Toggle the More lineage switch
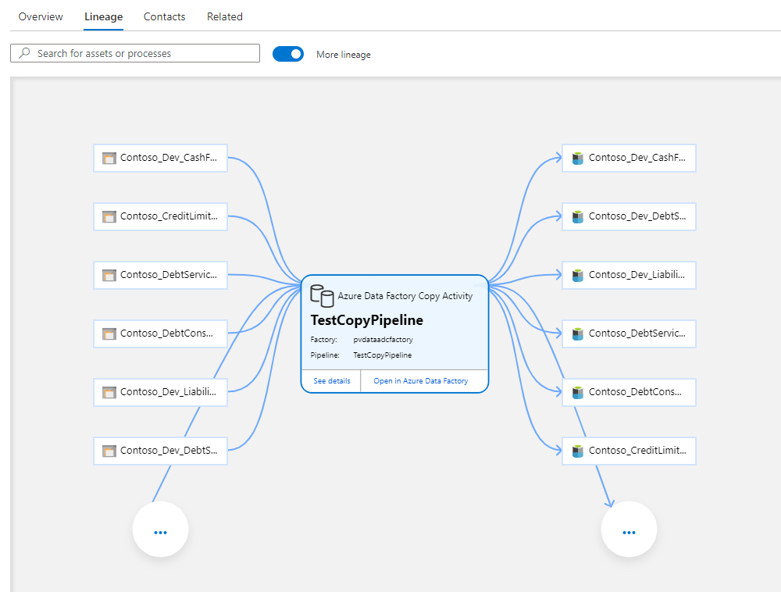 coord(288,54)
